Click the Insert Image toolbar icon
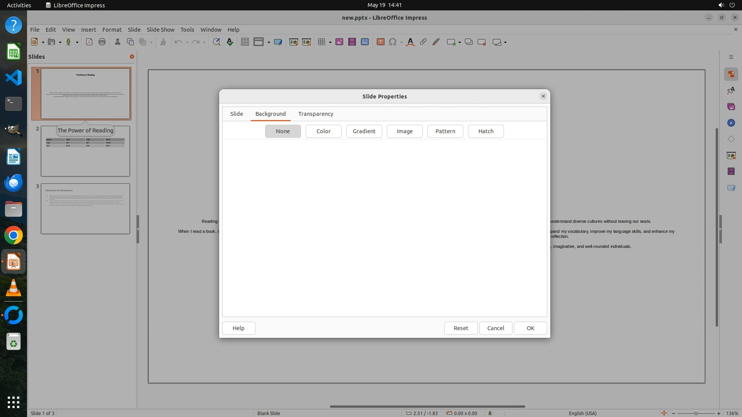The height and width of the screenshot is (417, 742). click(x=339, y=42)
